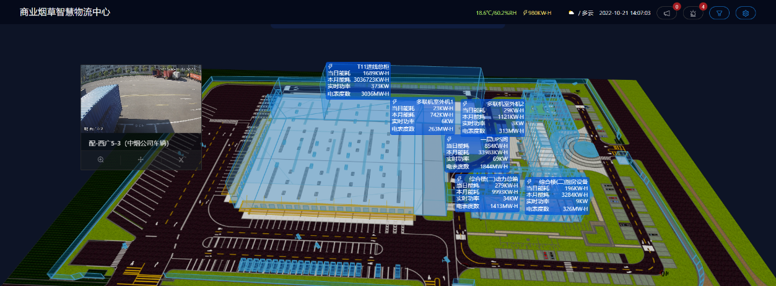Click the 商业烟草智慧物流中心 title
The height and width of the screenshot is (286, 776).
pos(65,12)
